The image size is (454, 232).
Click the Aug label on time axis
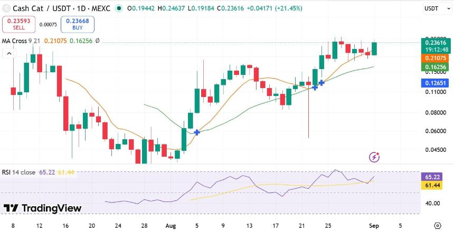click(x=171, y=226)
